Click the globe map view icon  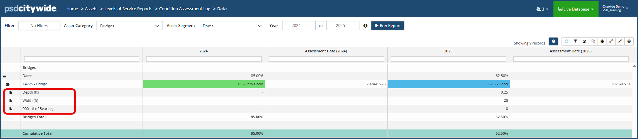click(x=553, y=42)
